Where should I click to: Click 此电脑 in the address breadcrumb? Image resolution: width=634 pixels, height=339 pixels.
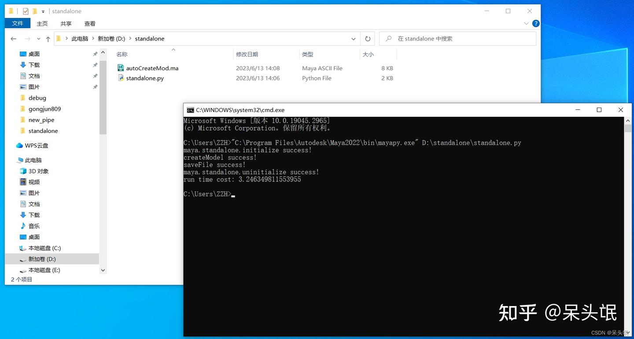[80, 39]
